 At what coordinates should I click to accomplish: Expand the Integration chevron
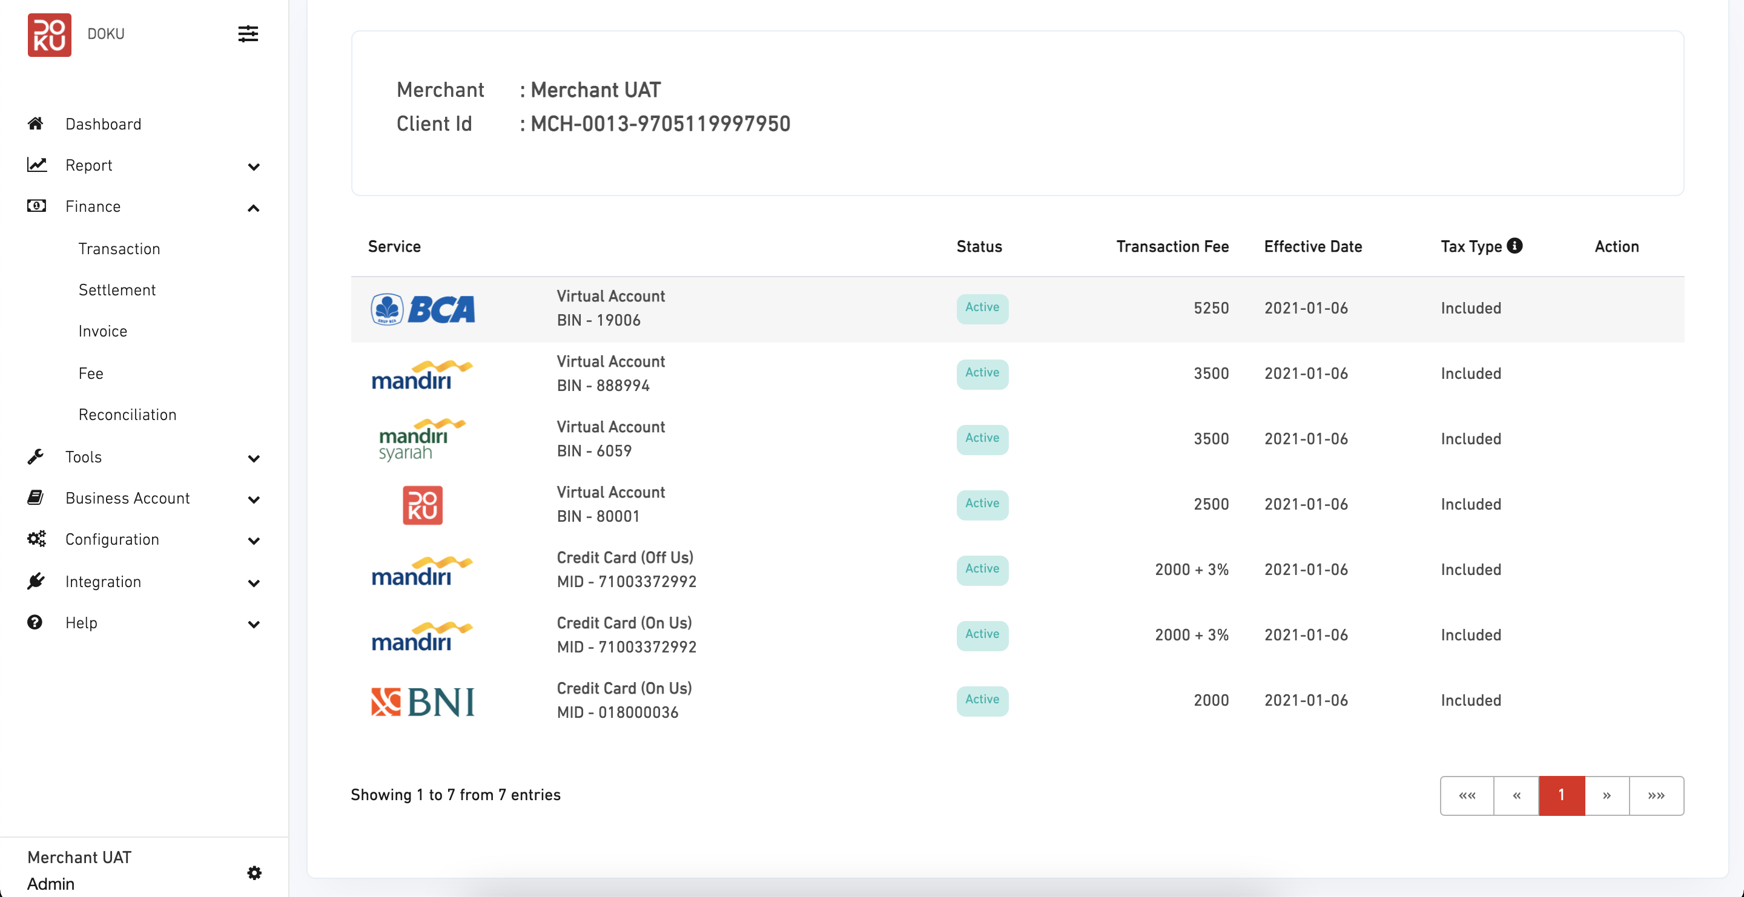click(x=254, y=583)
